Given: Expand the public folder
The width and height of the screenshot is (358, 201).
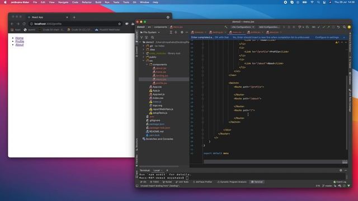Looking at the screenshot, I should [x=144, y=57].
